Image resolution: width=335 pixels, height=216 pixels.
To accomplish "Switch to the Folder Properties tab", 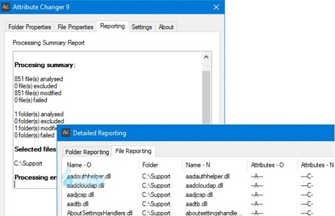I will pos(30,27).
